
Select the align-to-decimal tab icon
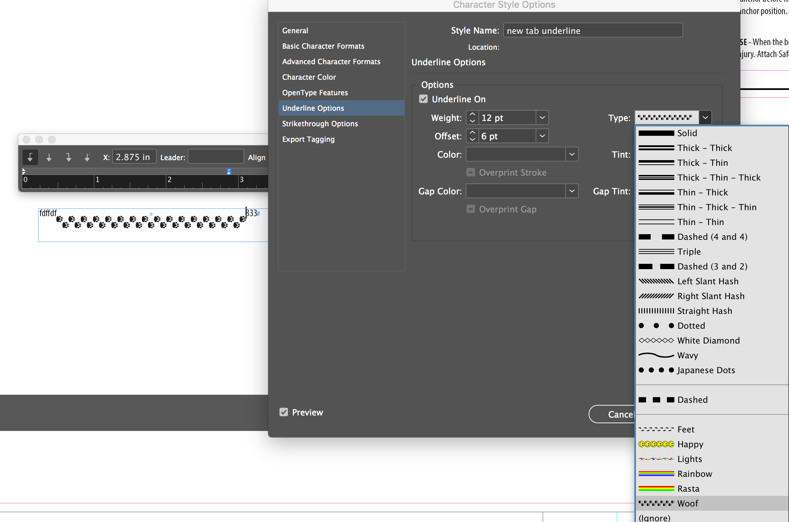[87, 157]
